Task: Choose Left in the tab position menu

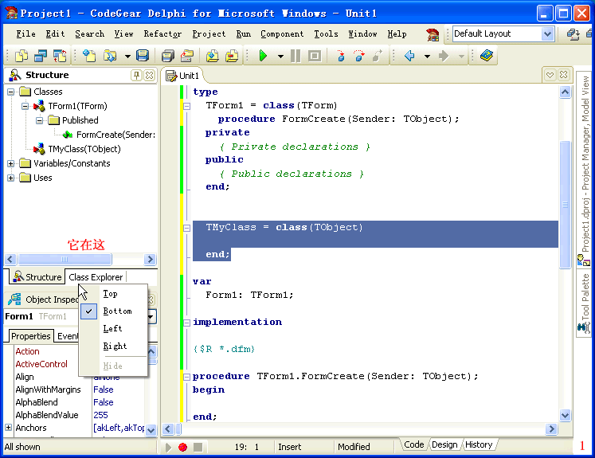Action: pos(113,329)
